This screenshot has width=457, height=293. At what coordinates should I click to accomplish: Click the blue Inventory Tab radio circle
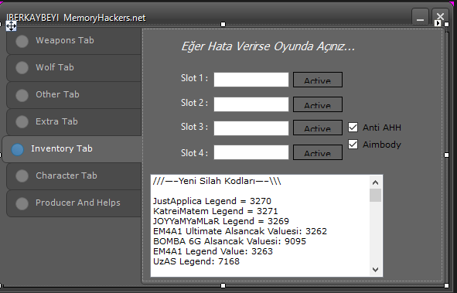(x=18, y=149)
